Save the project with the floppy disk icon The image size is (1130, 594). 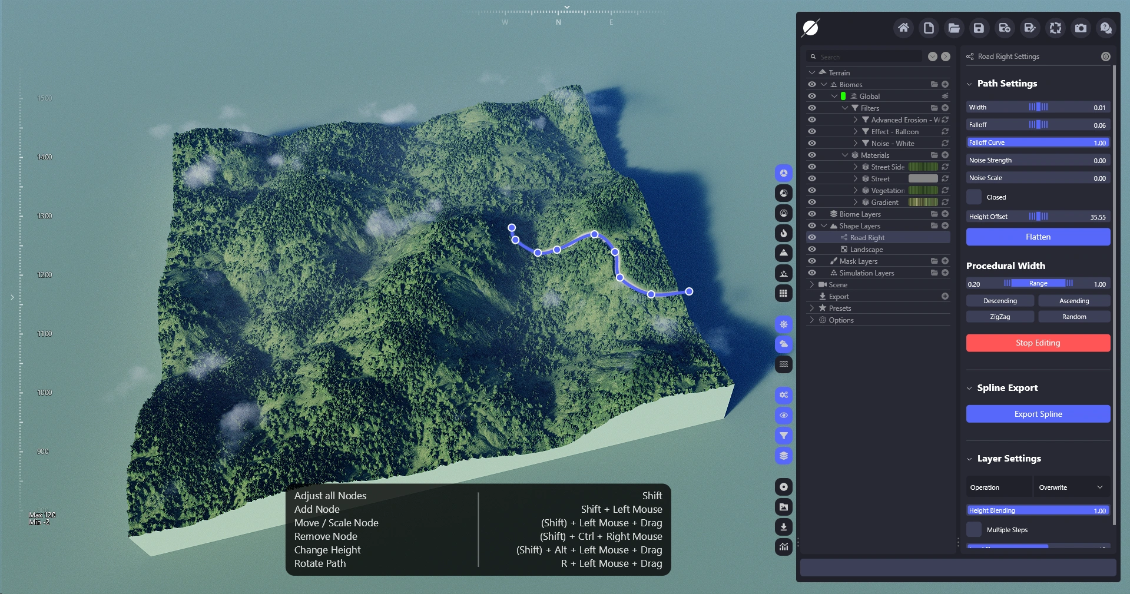click(x=979, y=28)
